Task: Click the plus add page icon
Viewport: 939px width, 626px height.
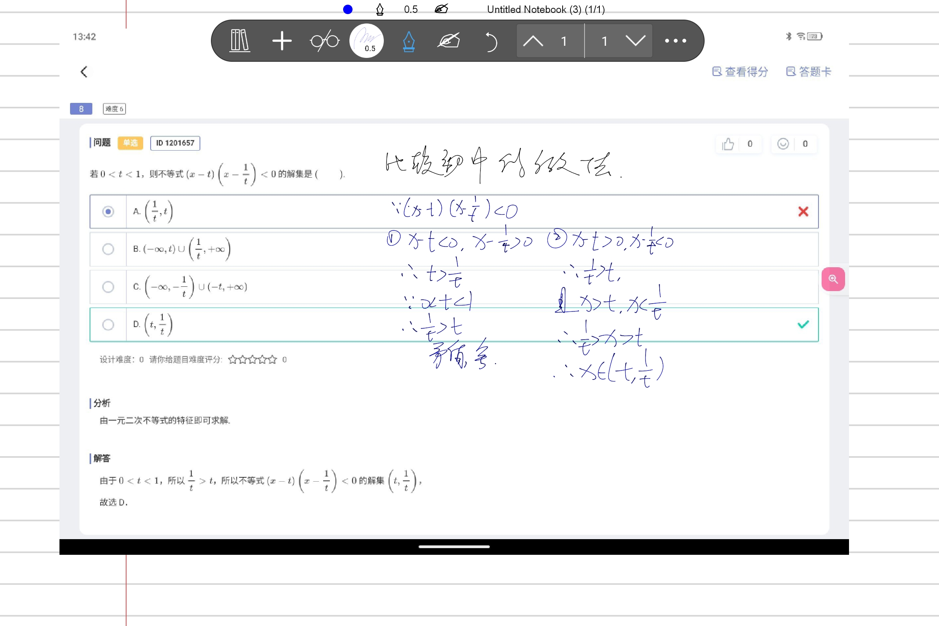Action: coord(282,41)
